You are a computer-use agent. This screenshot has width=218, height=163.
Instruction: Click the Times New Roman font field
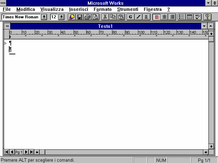pos(21,17)
